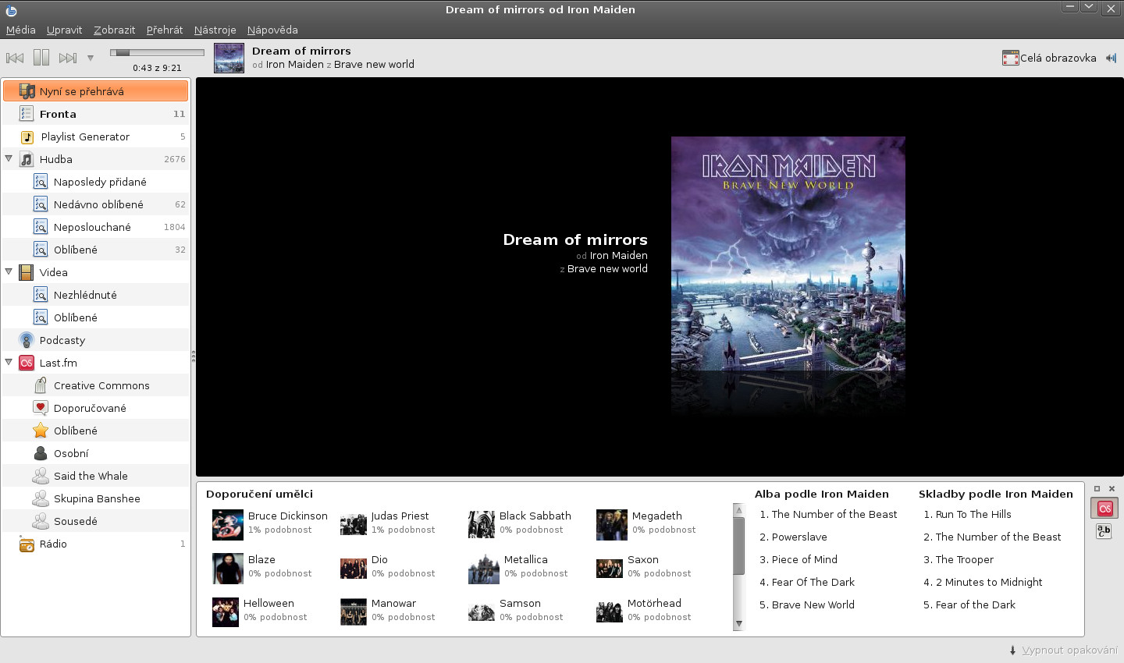Open the Nástroje menu
1124x663 pixels.
pos(215,30)
